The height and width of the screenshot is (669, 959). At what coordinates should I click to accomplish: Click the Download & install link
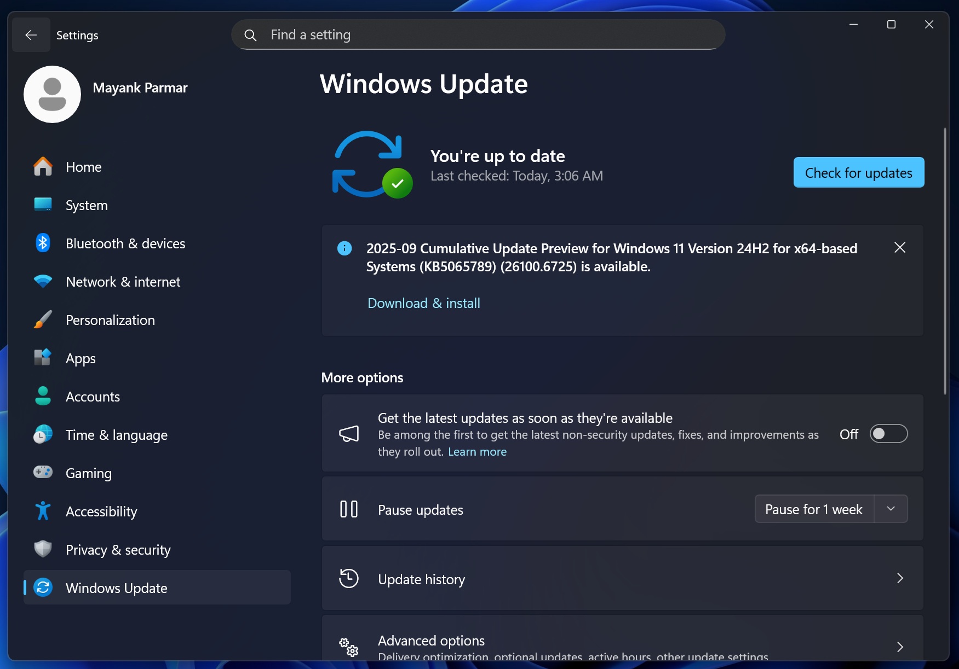coord(423,302)
